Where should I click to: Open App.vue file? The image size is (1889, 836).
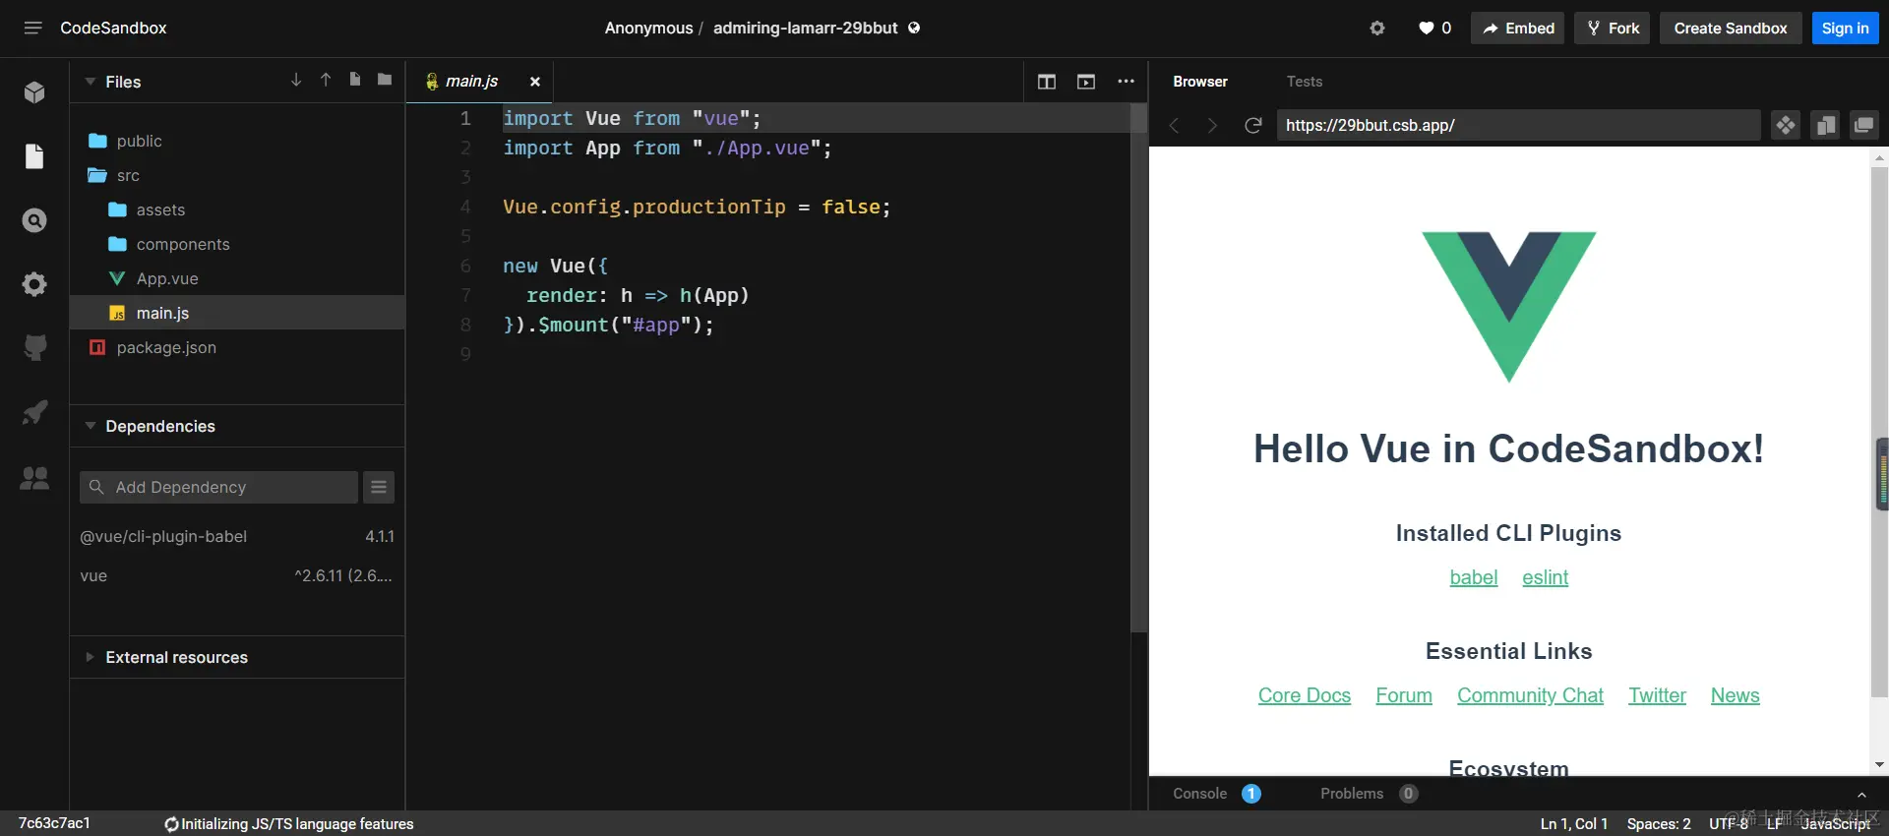(237, 278)
